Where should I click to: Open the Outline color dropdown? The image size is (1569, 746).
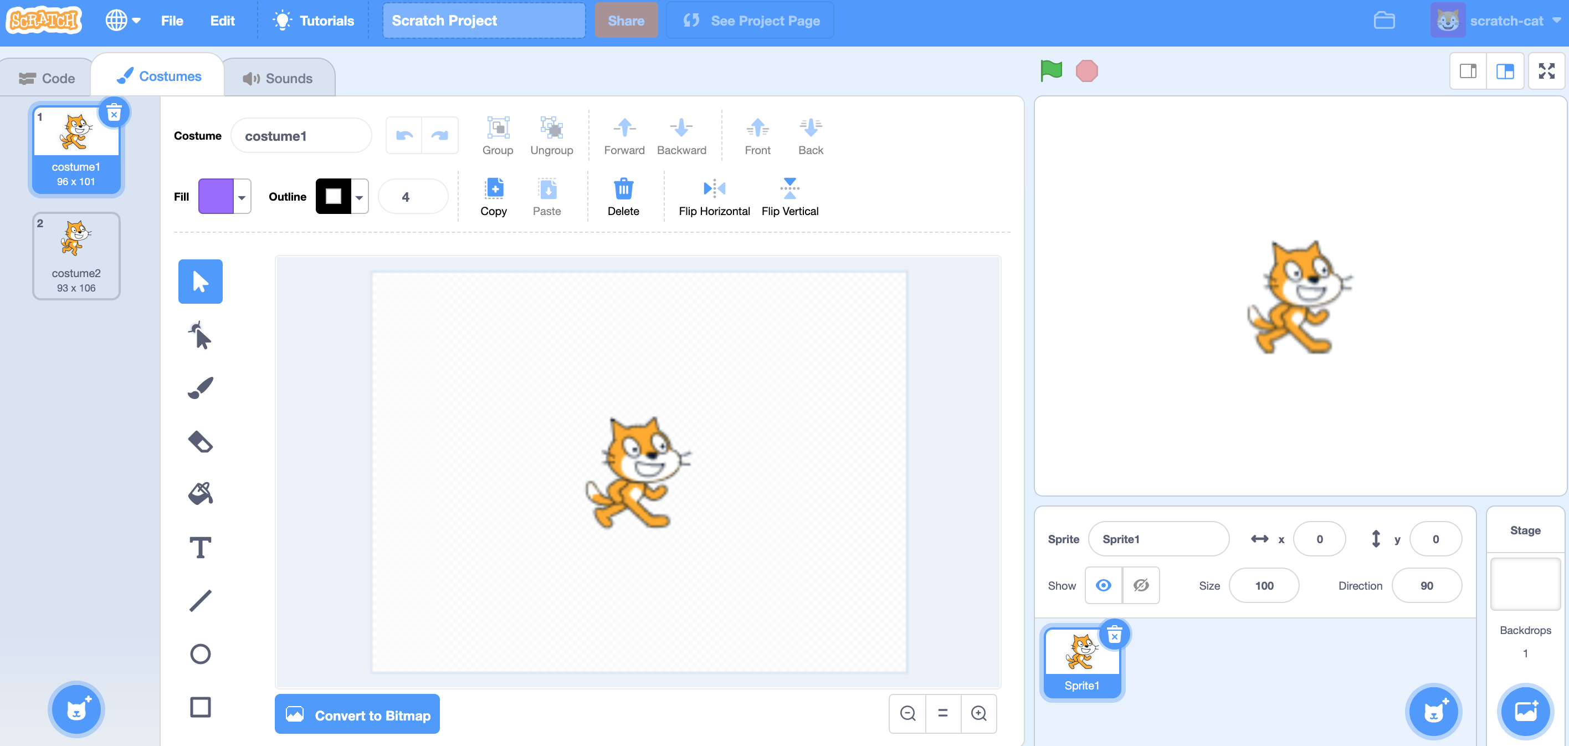pos(359,196)
